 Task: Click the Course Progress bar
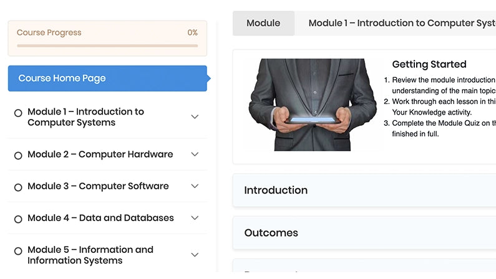[x=107, y=45]
